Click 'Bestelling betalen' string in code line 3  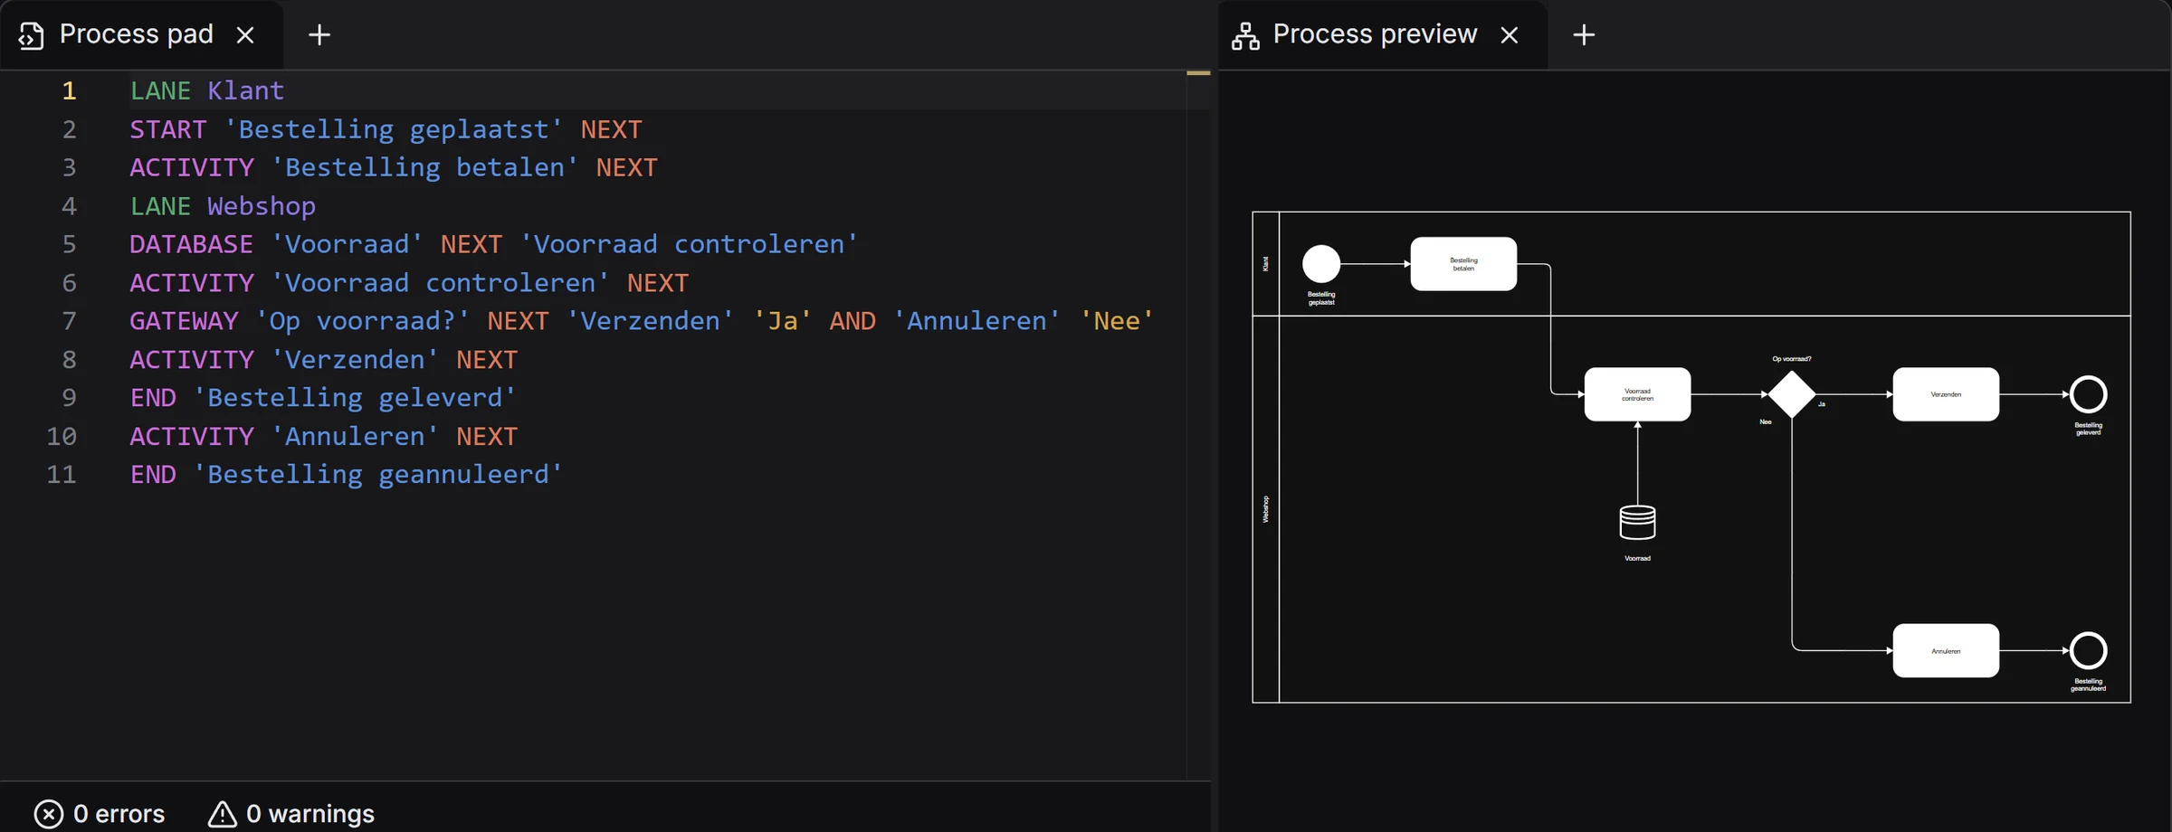pyautogui.click(x=424, y=167)
